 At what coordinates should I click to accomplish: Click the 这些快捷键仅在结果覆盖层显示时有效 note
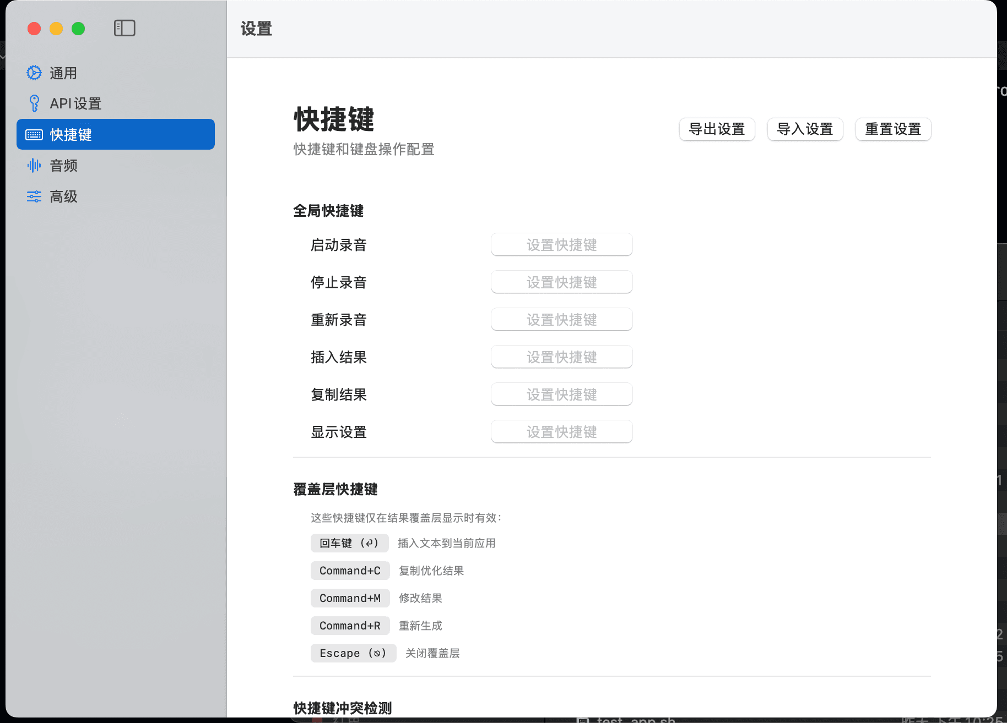407,518
